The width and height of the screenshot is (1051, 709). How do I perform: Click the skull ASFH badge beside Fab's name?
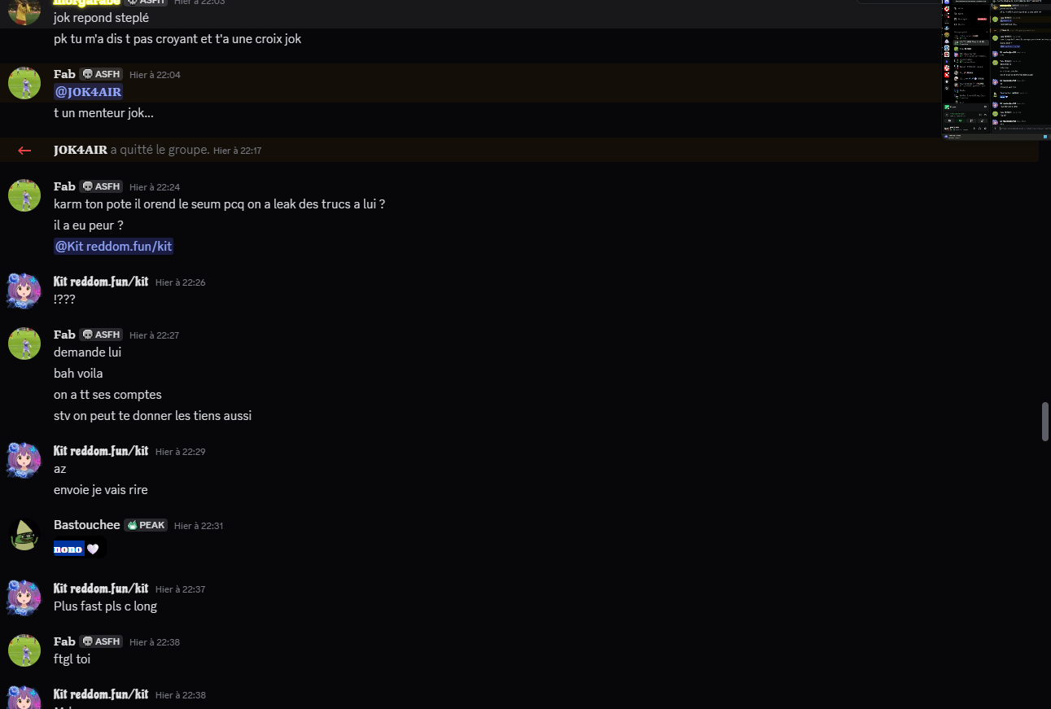[x=101, y=73]
